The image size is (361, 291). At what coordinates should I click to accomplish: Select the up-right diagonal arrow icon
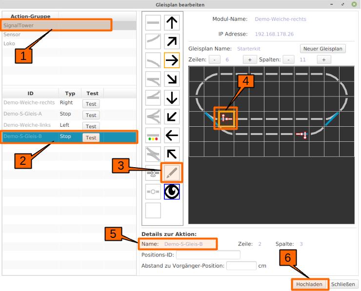(x=172, y=41)
